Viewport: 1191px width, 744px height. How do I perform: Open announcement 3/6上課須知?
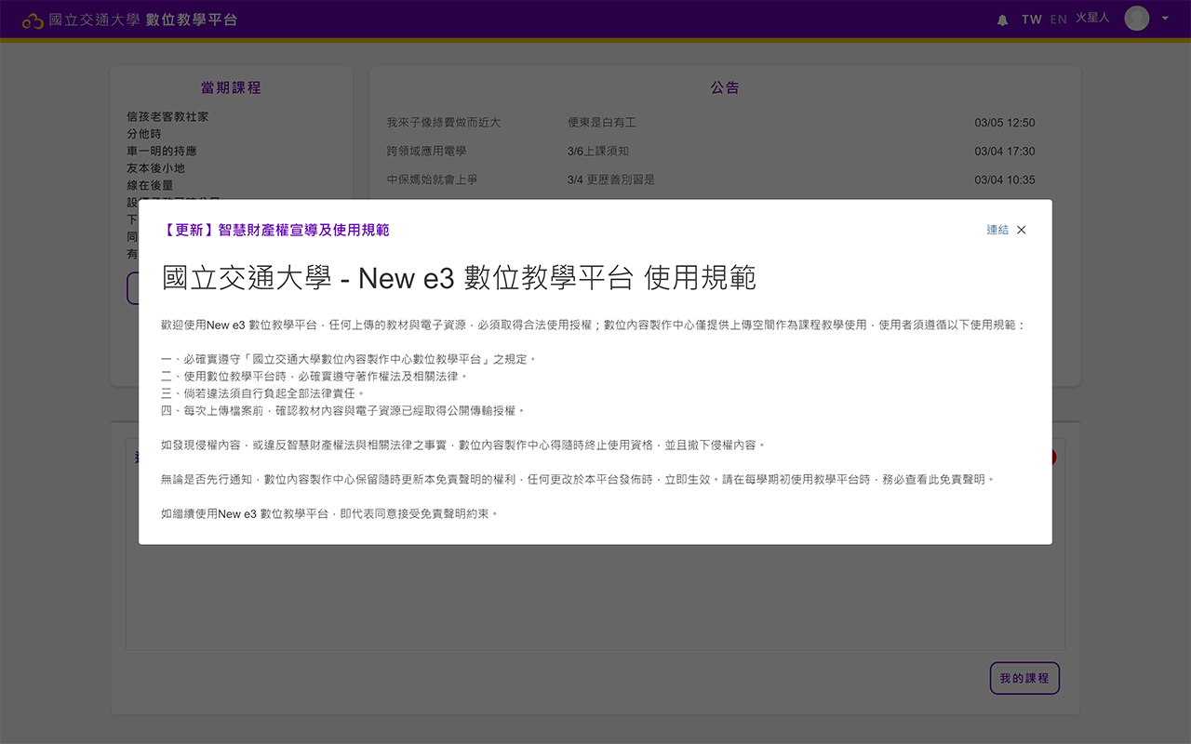coord(598,152)
